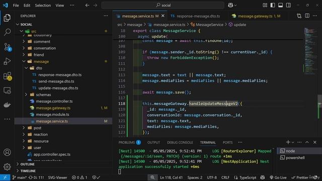This screenshot has width=322, height=181.
Task: Open update-message.dto.ts file
Action: click(58, 88)
